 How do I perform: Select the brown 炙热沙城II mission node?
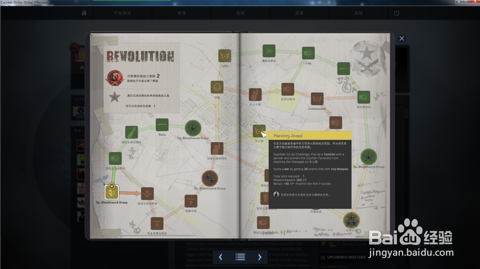point(288,90)
